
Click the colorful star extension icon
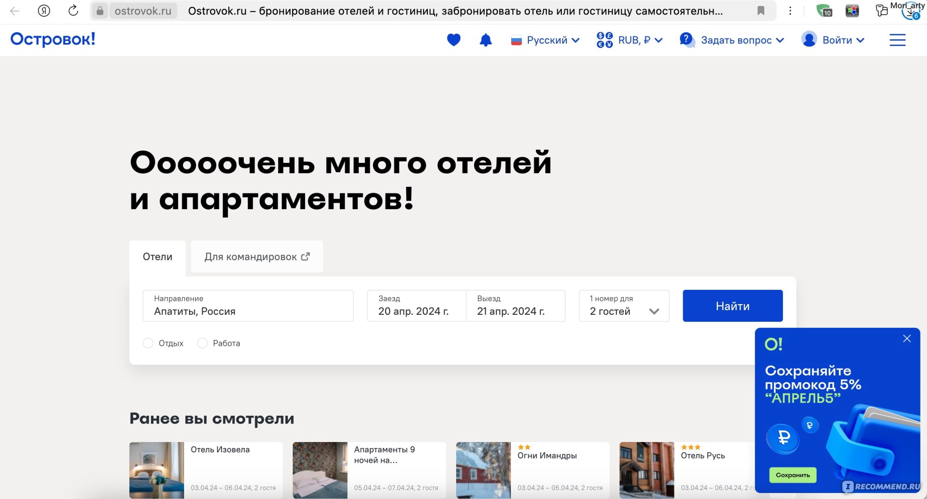852,11
